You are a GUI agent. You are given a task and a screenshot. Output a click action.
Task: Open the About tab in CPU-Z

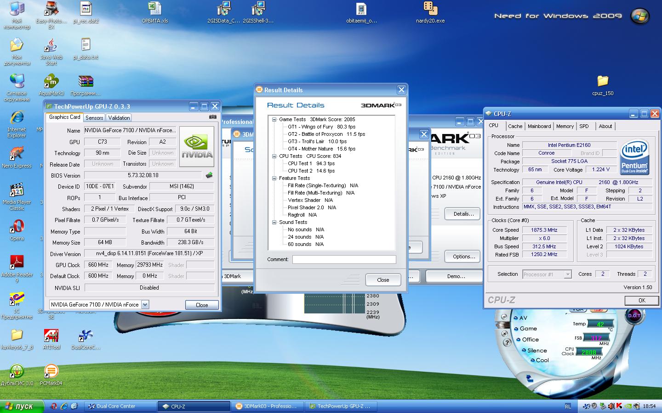605,126
